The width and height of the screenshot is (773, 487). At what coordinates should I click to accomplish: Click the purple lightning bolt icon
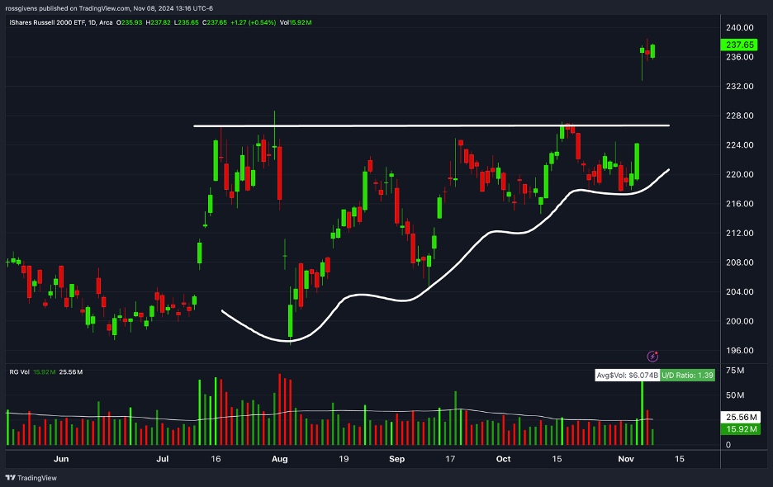click(x=652, y=357)
